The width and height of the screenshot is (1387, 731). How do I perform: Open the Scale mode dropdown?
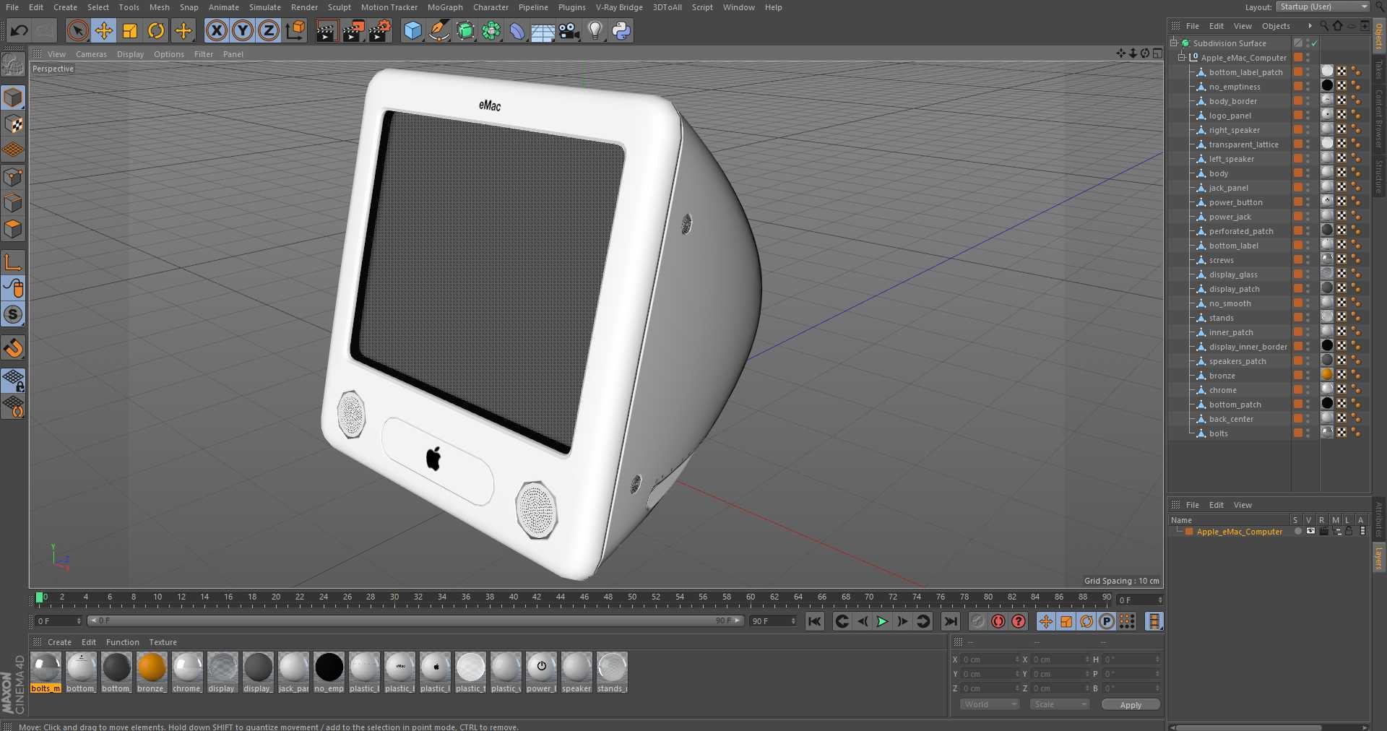[1059, 704]
